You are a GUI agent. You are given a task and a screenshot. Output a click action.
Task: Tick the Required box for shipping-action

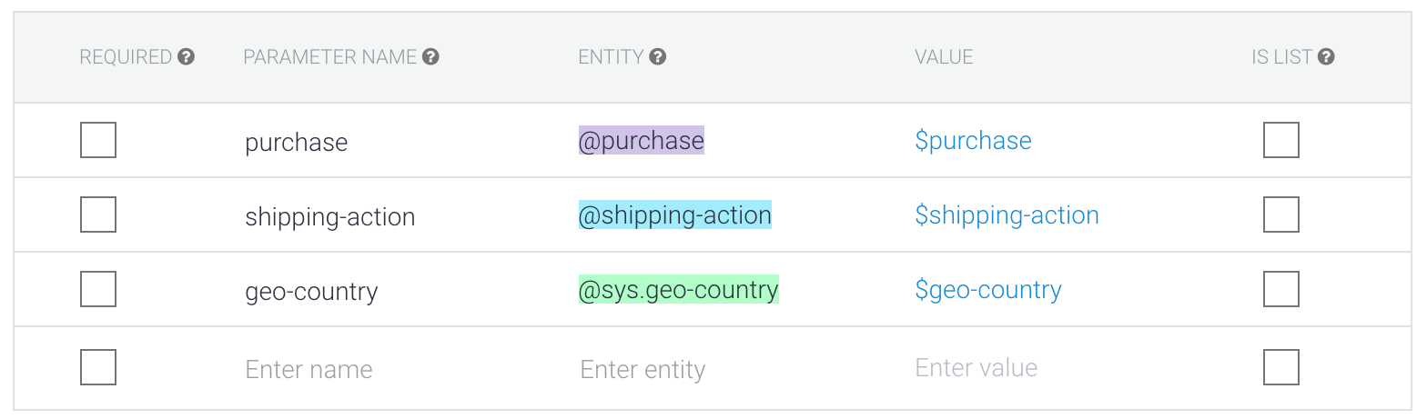[98, 214]
